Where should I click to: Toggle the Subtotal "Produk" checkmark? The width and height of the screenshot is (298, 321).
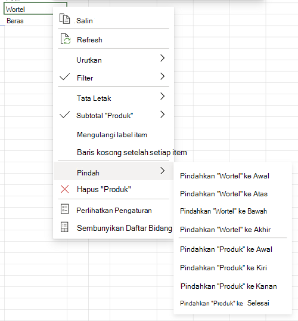click(x=64, y=115)
